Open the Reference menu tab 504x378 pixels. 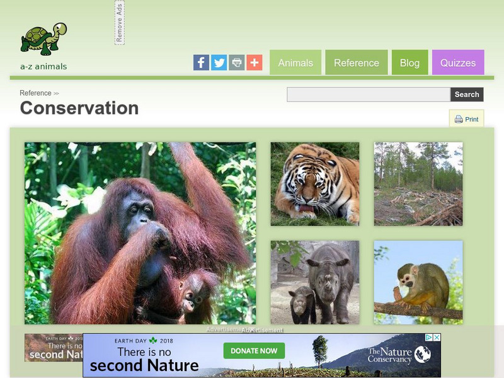[x=357, y=62]
